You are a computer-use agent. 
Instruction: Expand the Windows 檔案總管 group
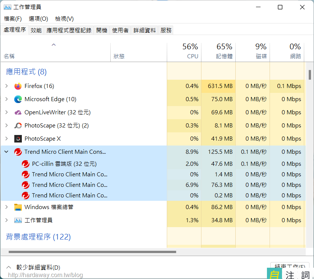pyautogui.click(x=7, y=207)
